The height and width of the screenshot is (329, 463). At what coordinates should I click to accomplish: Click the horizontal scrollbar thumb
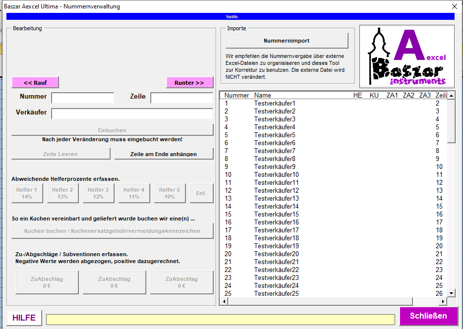pos(320,301)
